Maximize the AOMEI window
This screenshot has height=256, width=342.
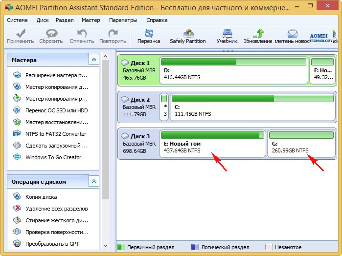[x=310, y=6]
